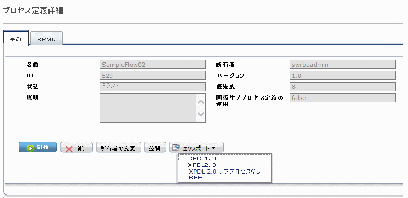This screenshot has height=198, width=408.
Task: Click the ID field showing 529
Action: click(x=153, y=76)
